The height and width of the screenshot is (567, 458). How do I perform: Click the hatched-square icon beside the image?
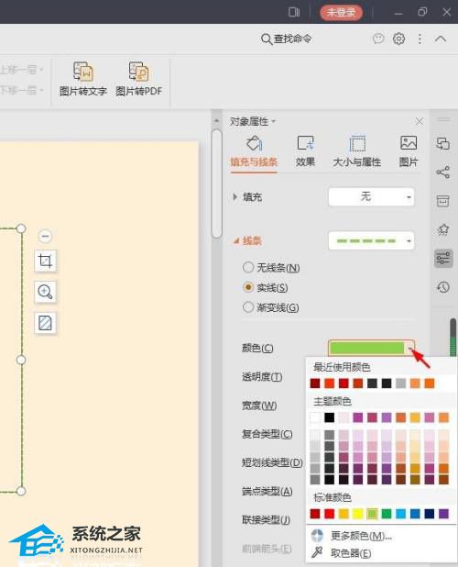click(45, 323)
